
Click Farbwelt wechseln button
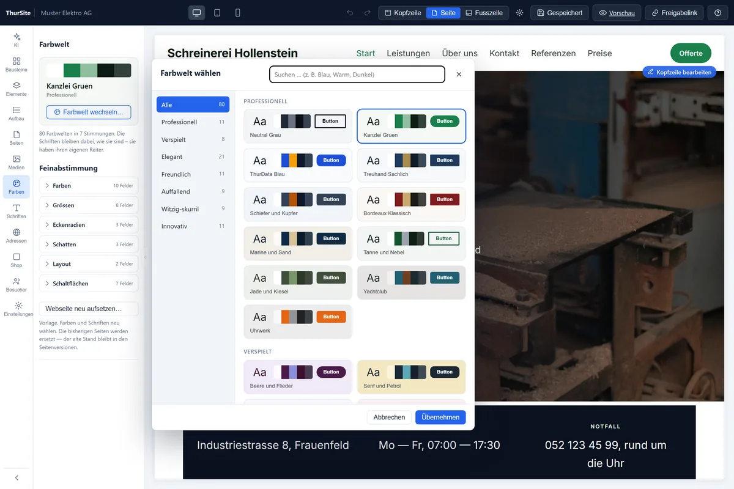(x=89, y=112)
